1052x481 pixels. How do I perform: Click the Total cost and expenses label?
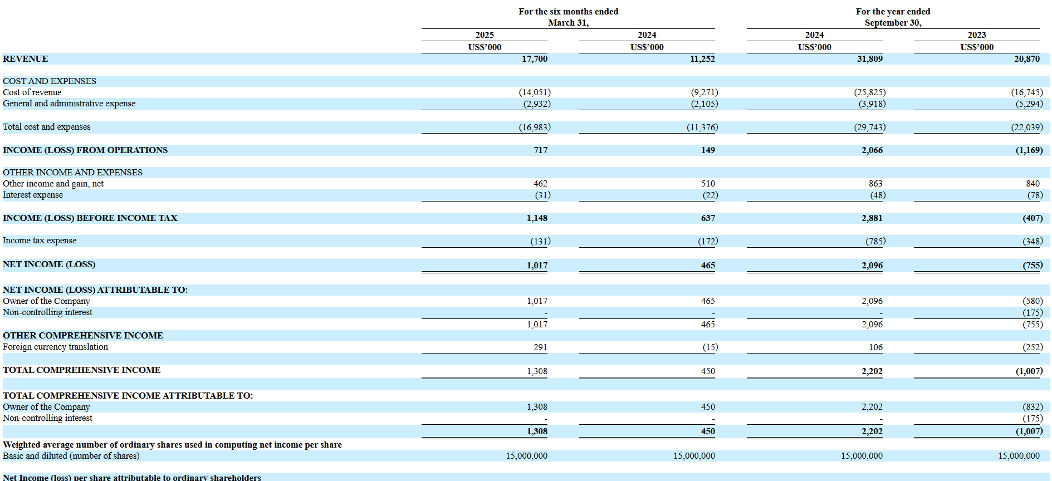coord(47,127)
